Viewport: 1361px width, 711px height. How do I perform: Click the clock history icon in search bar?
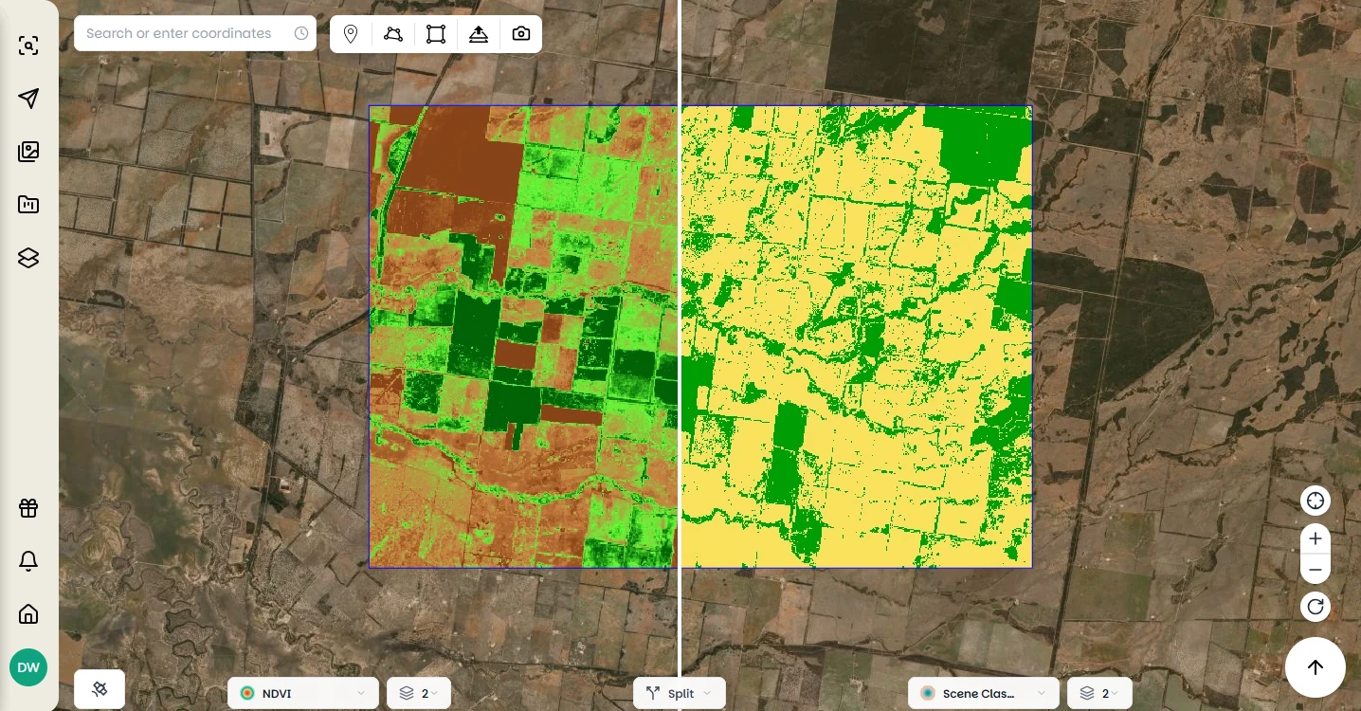[x=301, y=33]
